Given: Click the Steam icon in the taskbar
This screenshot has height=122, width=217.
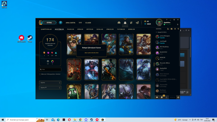Looking at the screenshot, I should click(x=91, y=120).
